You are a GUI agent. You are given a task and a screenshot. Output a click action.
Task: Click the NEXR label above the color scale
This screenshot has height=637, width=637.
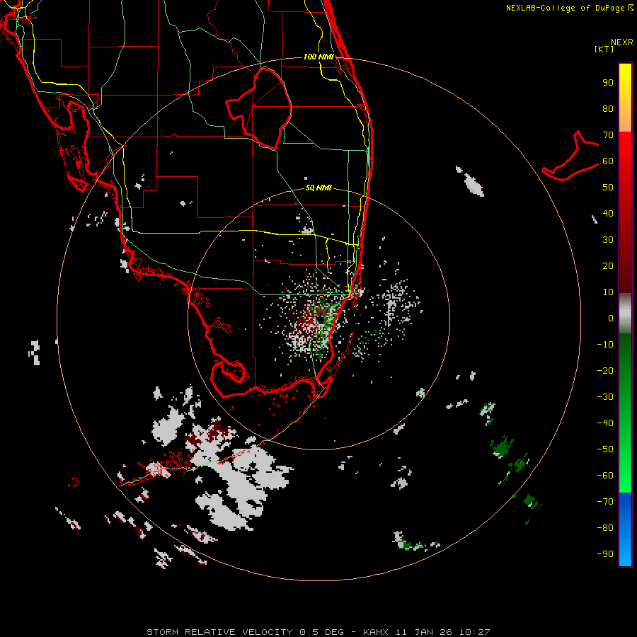click(621, 42)
